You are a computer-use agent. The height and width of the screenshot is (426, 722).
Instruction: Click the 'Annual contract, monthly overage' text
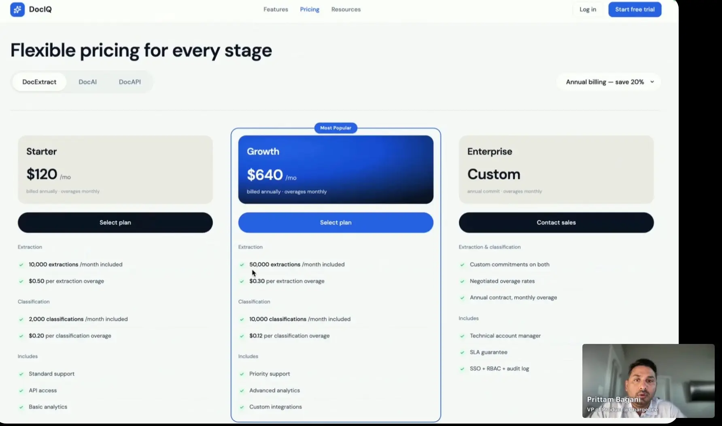click(513, 297)
